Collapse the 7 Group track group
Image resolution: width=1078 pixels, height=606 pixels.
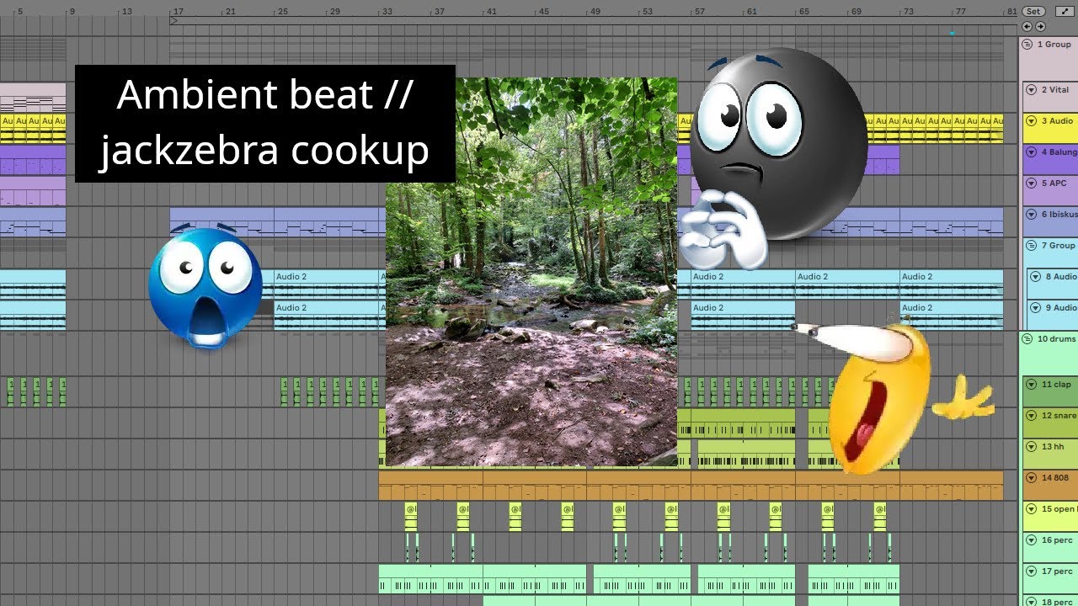click(x=1031, y=245)
